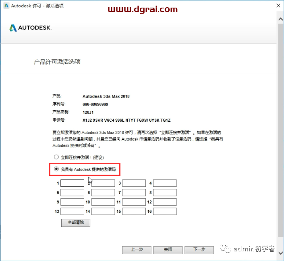Click the 关闭 close button

168,250
